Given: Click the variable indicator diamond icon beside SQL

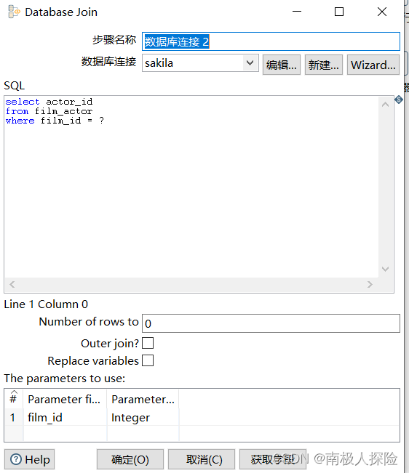Looking at the screenshot, I should [399, 100].
